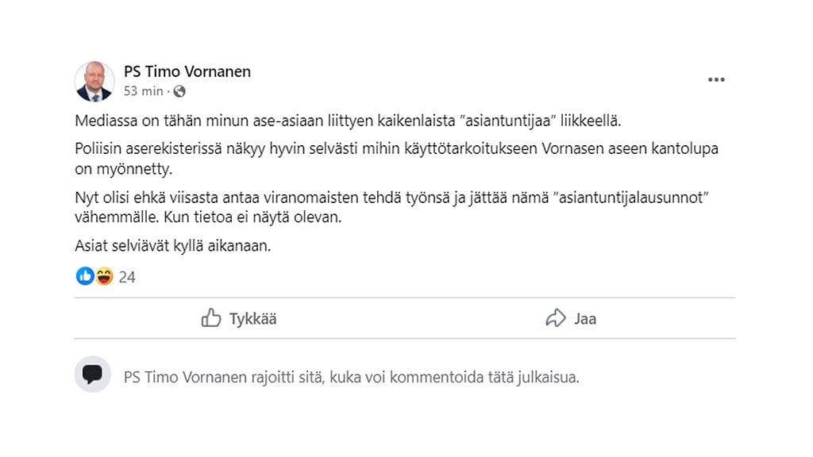Open options dropdown at top-right of post
Viewport: 813px width, 457px height.
point(717,79)
